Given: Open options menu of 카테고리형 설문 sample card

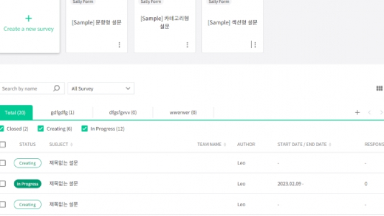Looking at the screenshot, I should [x=187, y=45].
